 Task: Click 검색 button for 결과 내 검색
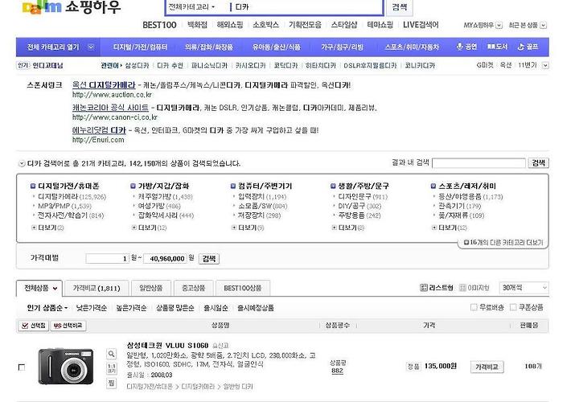pos(538,162)
